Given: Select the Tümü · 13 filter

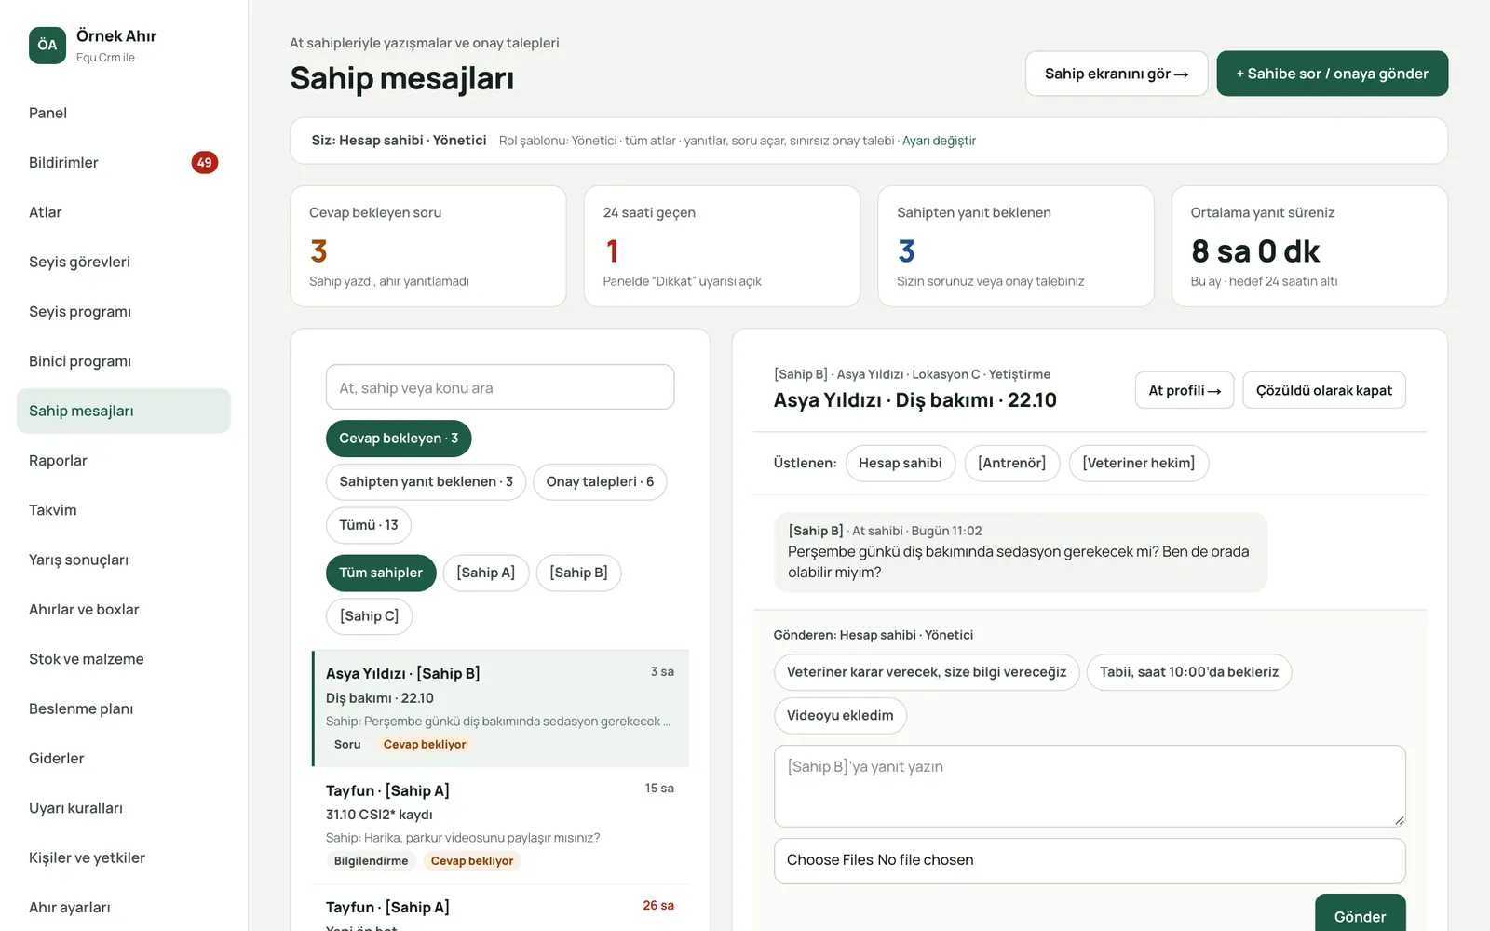Looking at the screenshot, I should (369, 525).
